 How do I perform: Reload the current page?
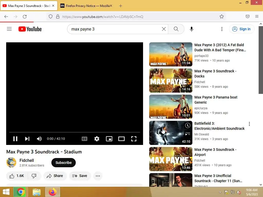pos(25,17)
